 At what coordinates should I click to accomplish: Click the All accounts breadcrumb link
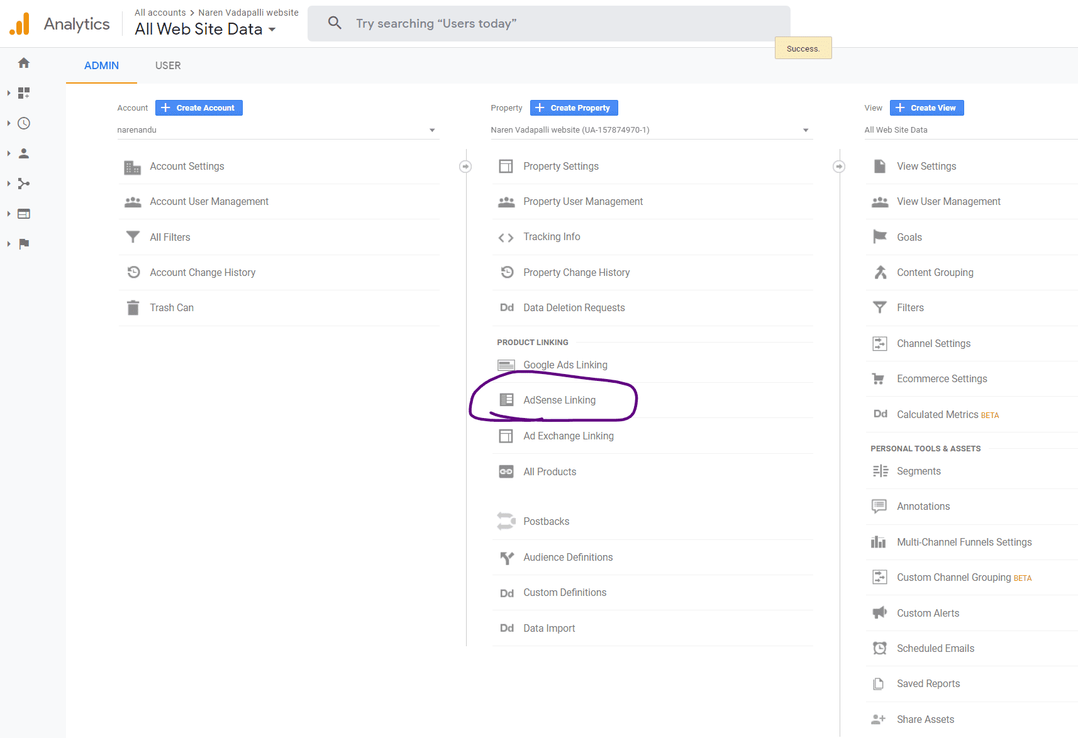(160, 13)
